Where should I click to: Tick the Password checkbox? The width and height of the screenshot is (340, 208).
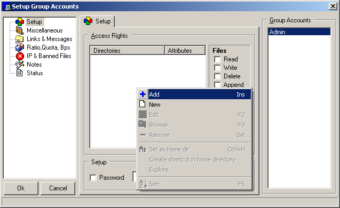[x=93, y=178]
